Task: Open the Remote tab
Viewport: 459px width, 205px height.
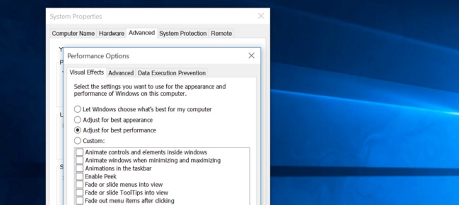Action: coord(221,34)
